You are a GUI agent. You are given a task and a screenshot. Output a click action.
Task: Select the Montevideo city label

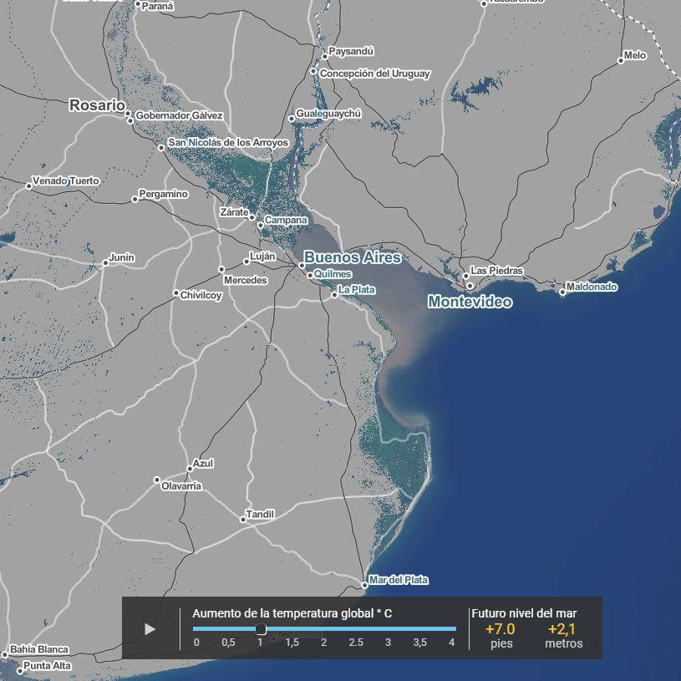pos(470,302)
